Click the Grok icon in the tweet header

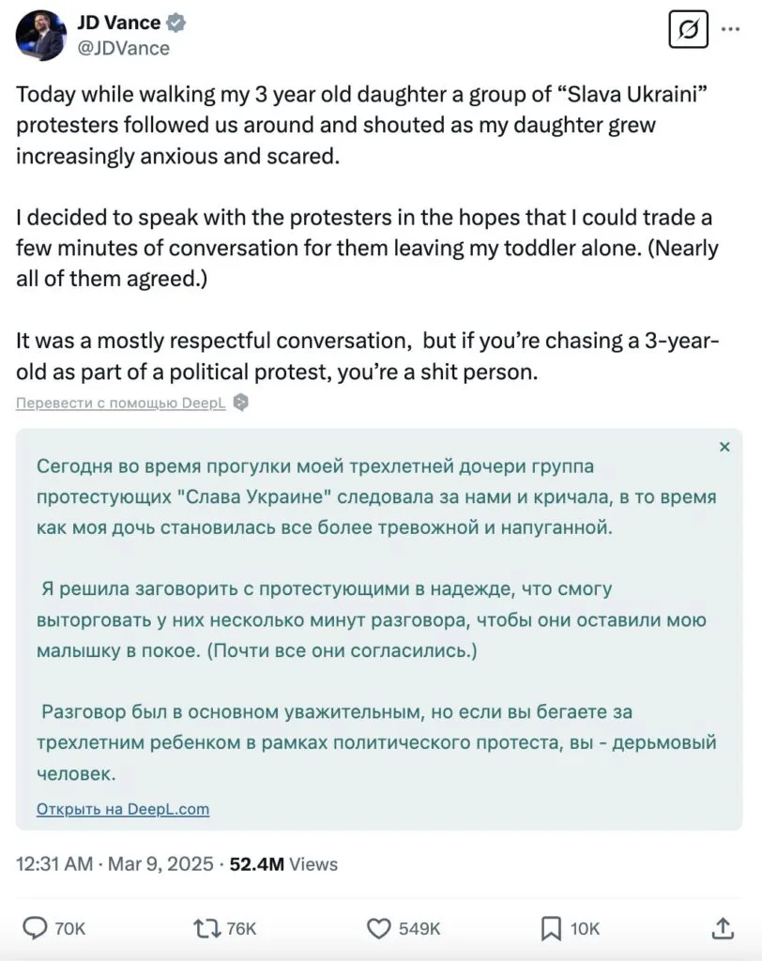click(x=689, y=29)
